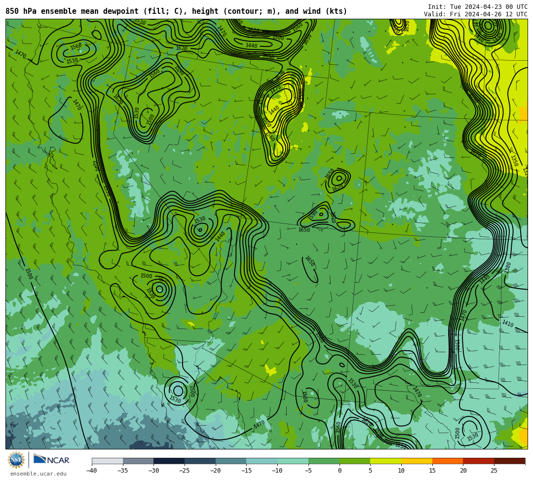Click the '−5' colorbar tick label
The width and height of the screenshot is (533, 480).
308,471
